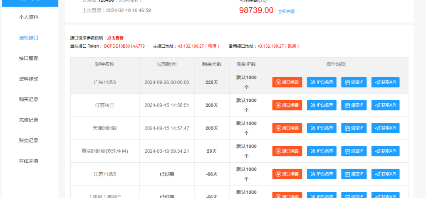Open 个人资料 in the sidebar
This screenshot has height=198, width=426.
29,17
